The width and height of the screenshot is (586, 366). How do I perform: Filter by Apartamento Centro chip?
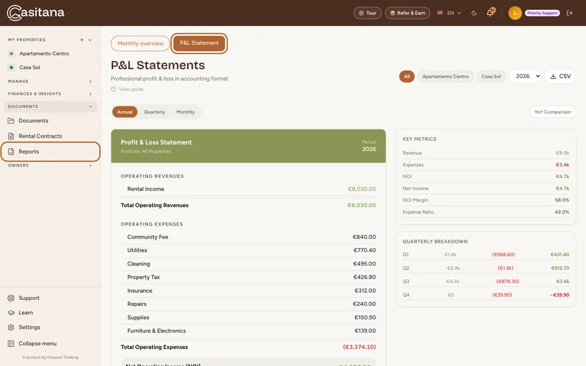445,76
